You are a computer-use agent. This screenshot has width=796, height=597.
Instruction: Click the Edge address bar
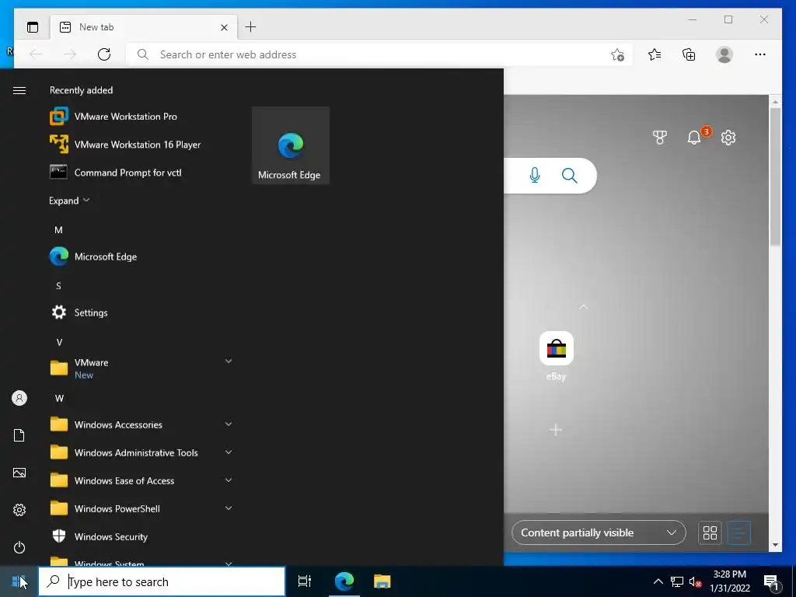(x=379, y=54)
